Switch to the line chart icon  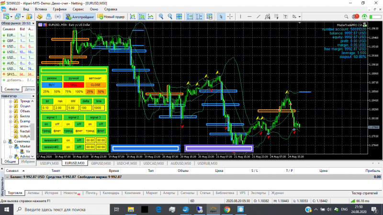151,17
